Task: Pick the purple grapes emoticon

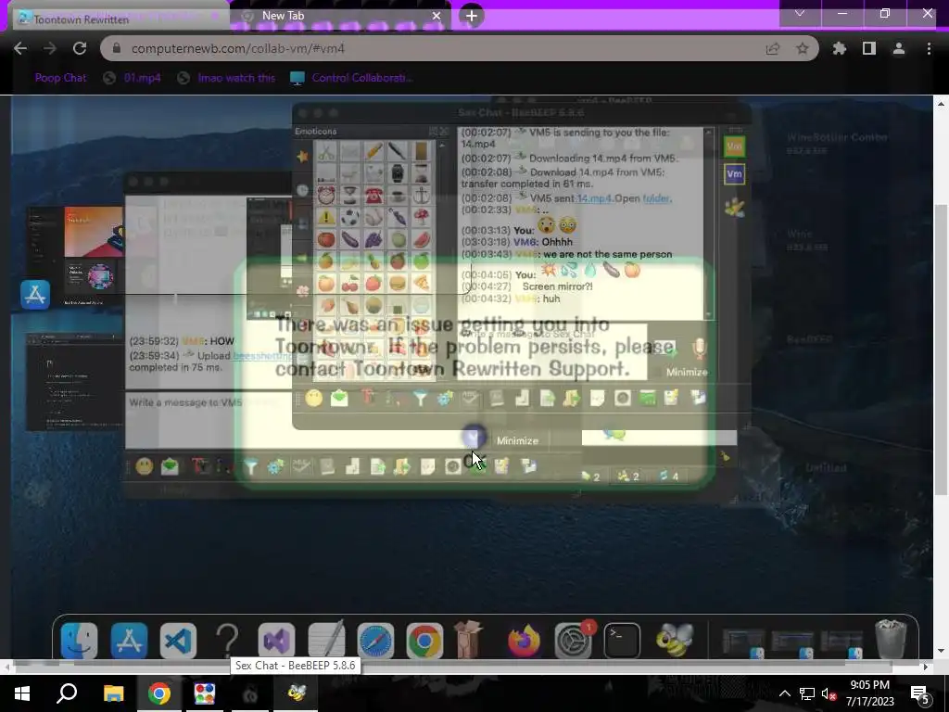Action: tap(373, 238)
